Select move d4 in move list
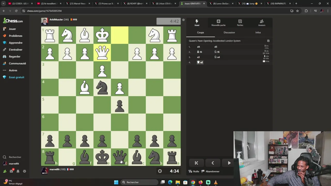This screenshot has width=331, height=186. [x=198, y=47]
